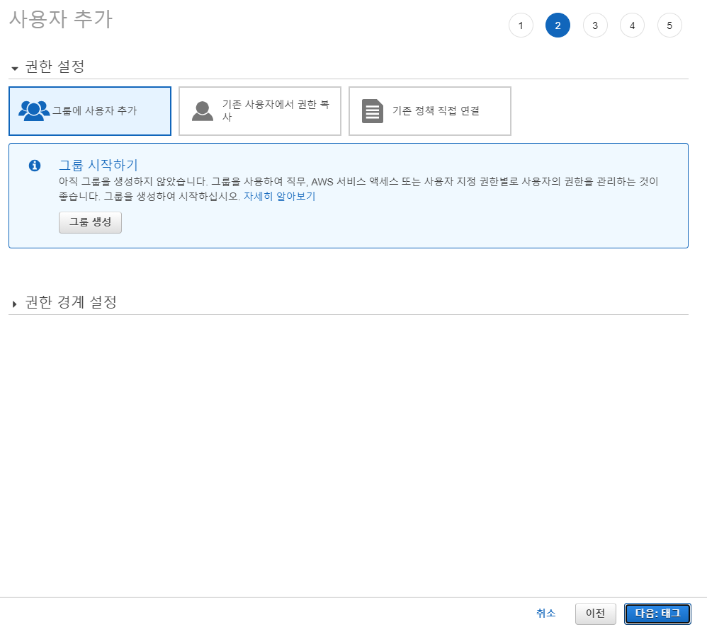This screenshot has width=707, height=627.
Task: Select step 4 circle indicator
Action: point(632,25)
